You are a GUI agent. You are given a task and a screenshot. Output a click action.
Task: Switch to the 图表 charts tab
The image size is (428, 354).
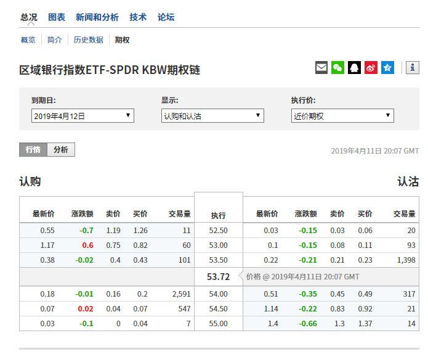[57, 17]
